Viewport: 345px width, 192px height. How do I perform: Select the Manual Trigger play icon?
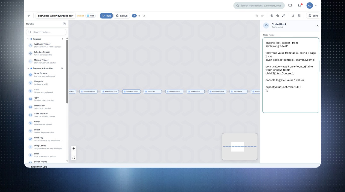click(30, 61)
